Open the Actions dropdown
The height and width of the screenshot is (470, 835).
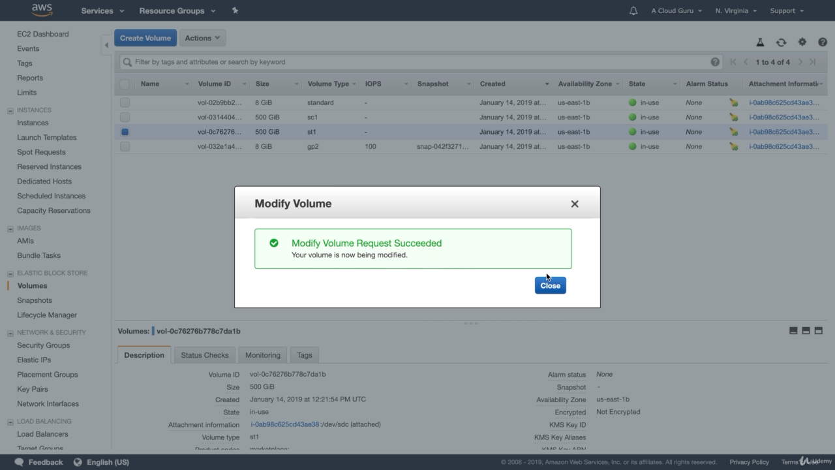click(202, 38)
